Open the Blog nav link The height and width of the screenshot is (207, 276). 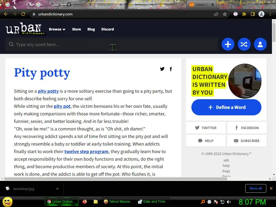click(x=91, y=29)
